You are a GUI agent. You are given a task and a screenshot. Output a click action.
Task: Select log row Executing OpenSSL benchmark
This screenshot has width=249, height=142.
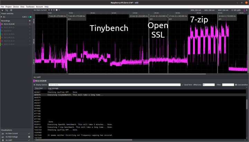coord(140,124)
